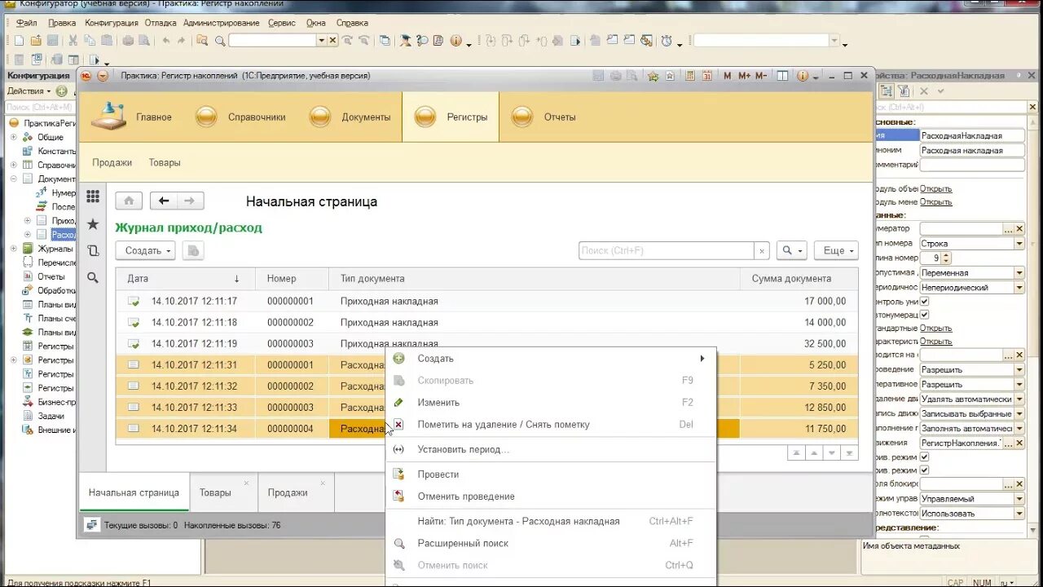Open the Администрирование menu in Configurator
1043x587 pixels.
tap(221, 23)
